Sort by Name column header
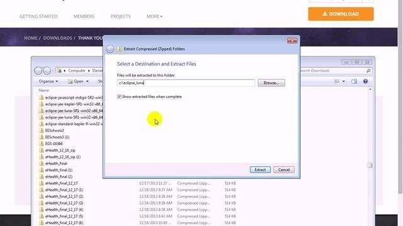 (43, 90)
